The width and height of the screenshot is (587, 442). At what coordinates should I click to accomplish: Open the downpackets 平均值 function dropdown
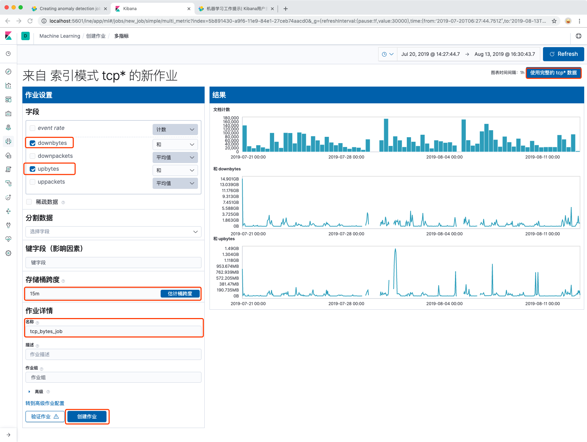click(x=175, y=157)
